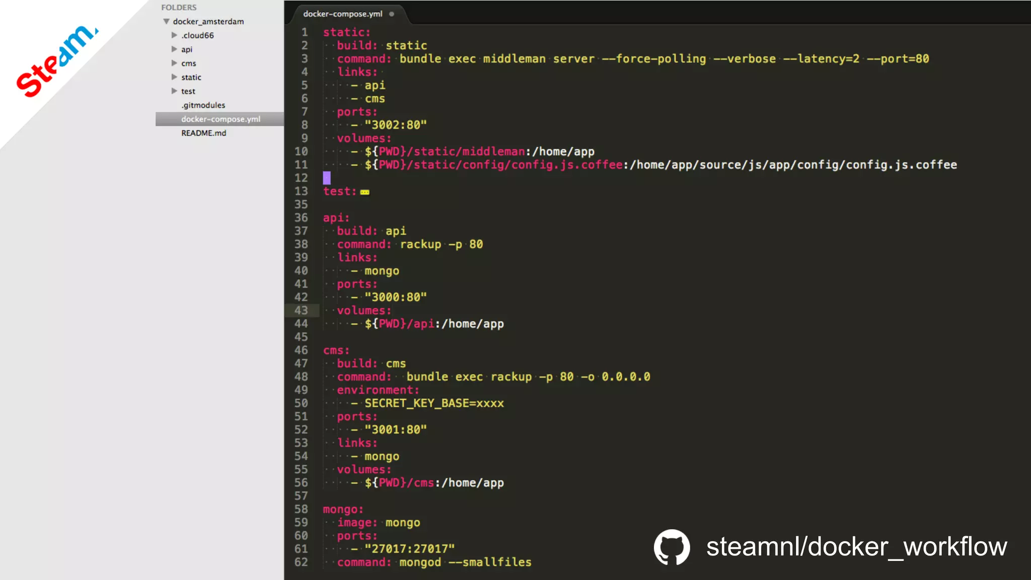The height and width of the screenshot is (580, 1031).
Task: Switch to the docker-compose.yml tab
Action: 342,14
